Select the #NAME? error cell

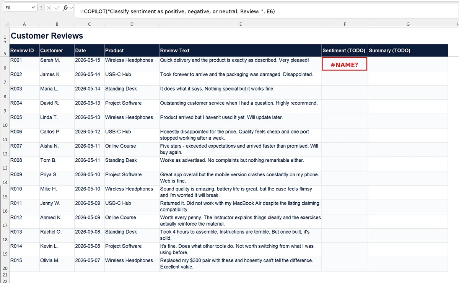click(345, 64)
